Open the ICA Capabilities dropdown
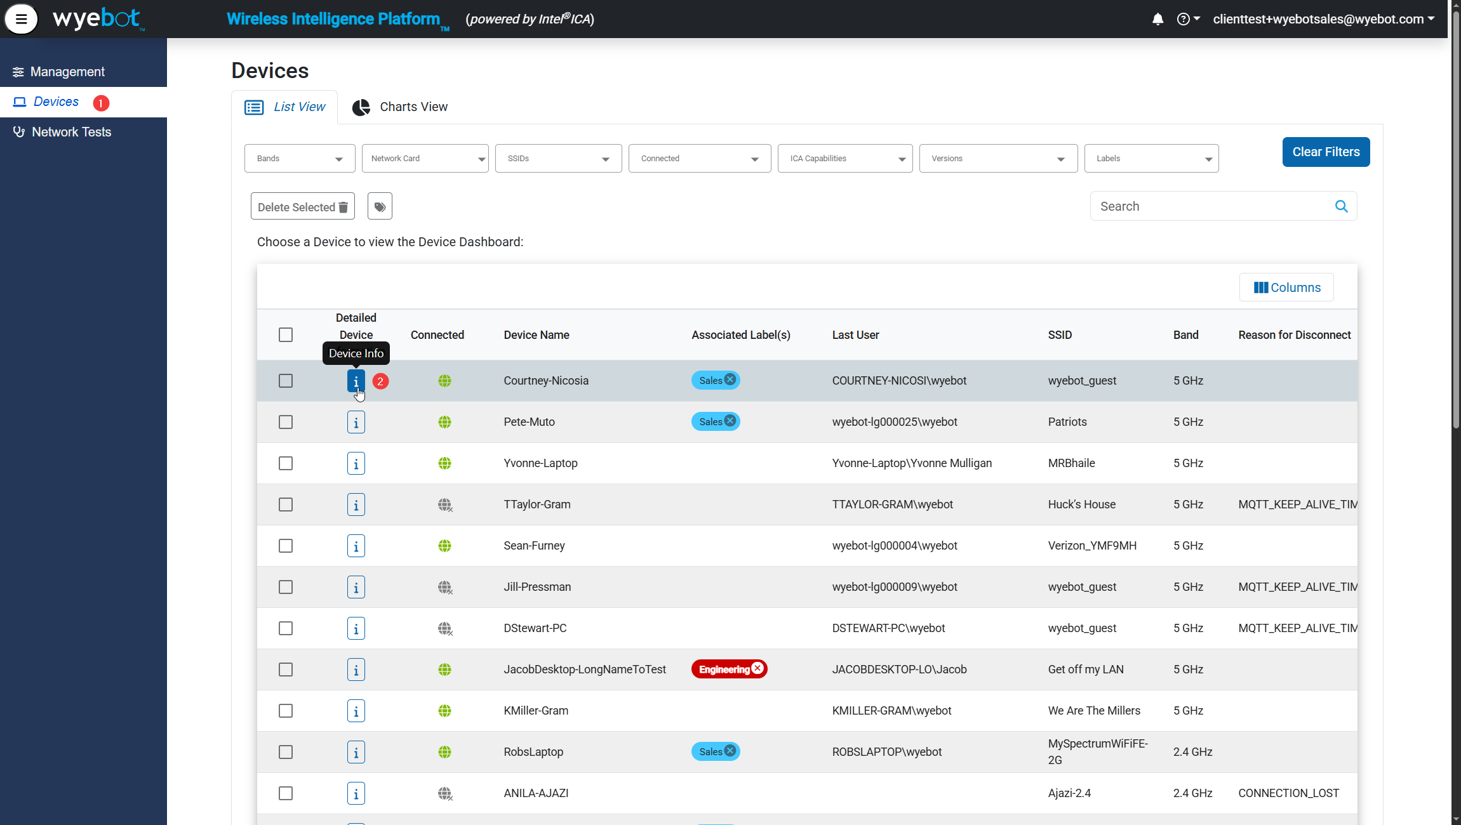 pyautogui.click(x=844, y=159)
